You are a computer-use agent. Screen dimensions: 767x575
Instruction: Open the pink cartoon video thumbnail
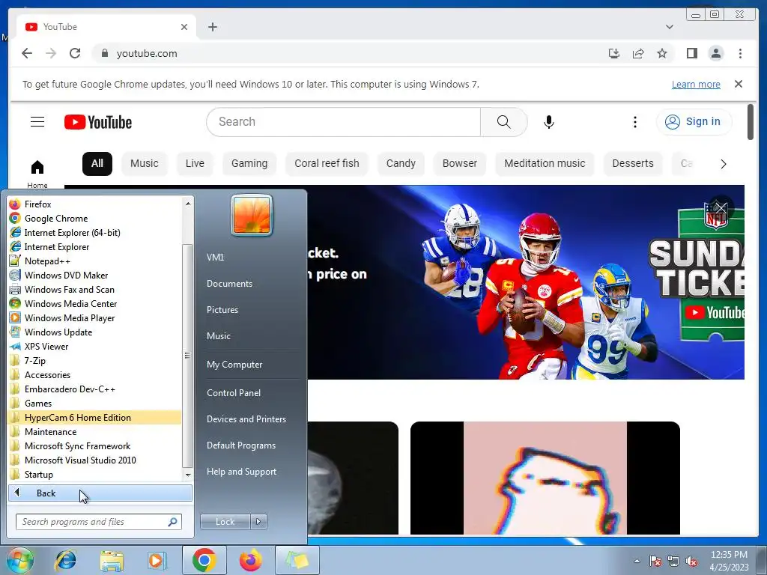tap(545, 478)
